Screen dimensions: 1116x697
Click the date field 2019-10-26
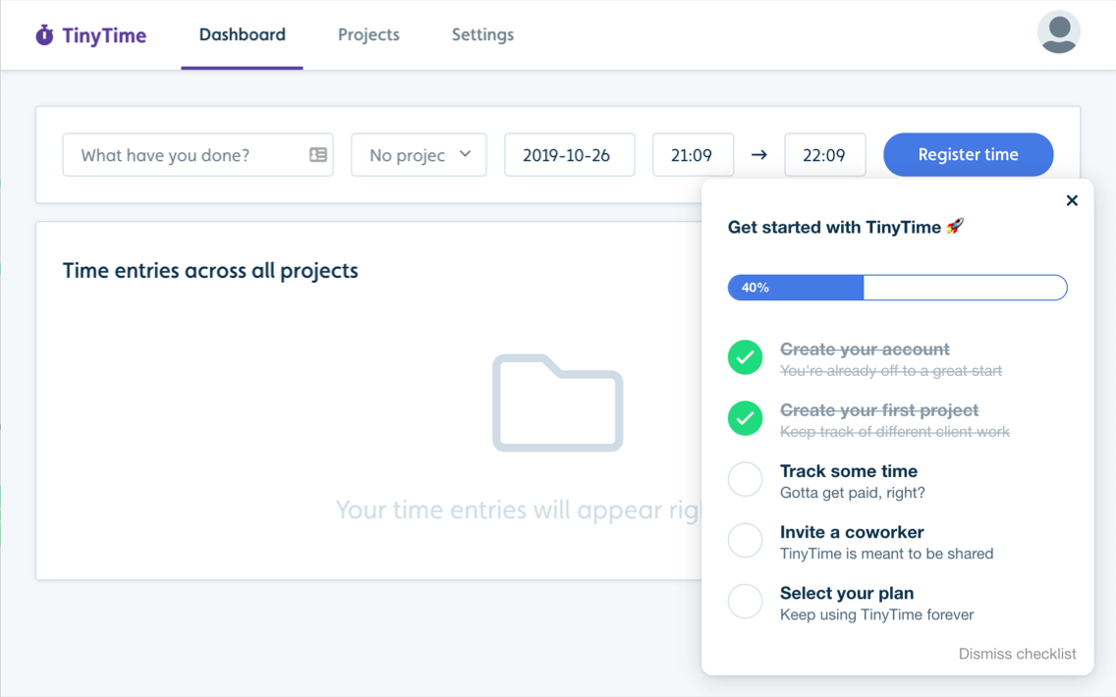(x=570, y=154)
